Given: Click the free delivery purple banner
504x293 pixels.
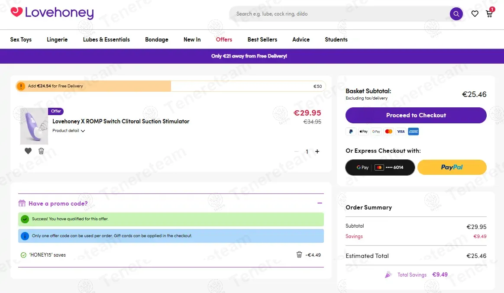Looking at the screenshot, I should coord(252,56).
